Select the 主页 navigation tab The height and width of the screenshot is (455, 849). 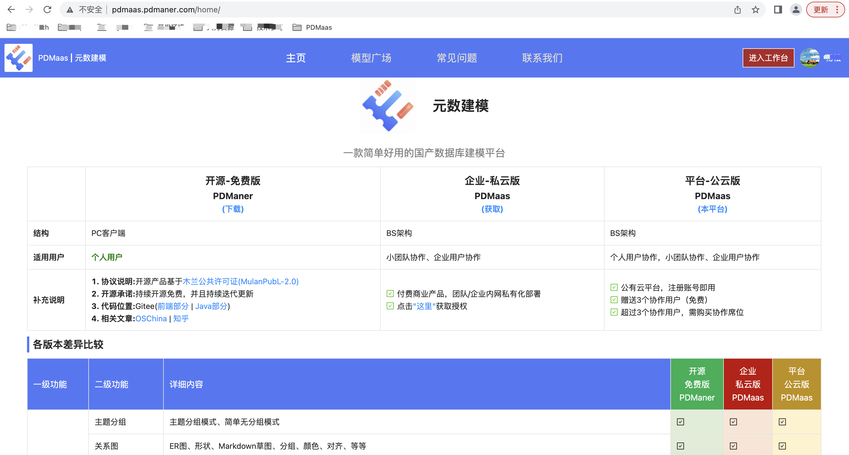[x=296, y=58]
